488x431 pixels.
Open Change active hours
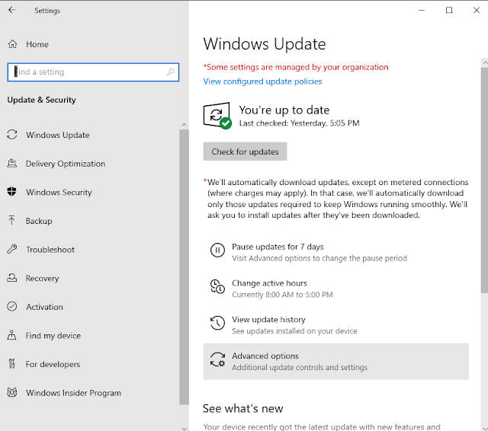pyautogui.click(x=335, y=289)
